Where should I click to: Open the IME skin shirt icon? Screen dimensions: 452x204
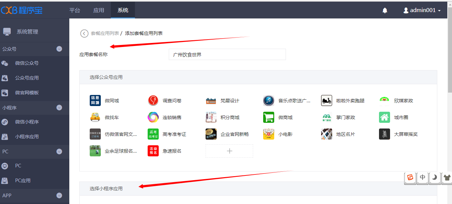click(447, 177)
